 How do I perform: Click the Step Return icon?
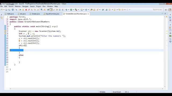click(x=38, y=10)
